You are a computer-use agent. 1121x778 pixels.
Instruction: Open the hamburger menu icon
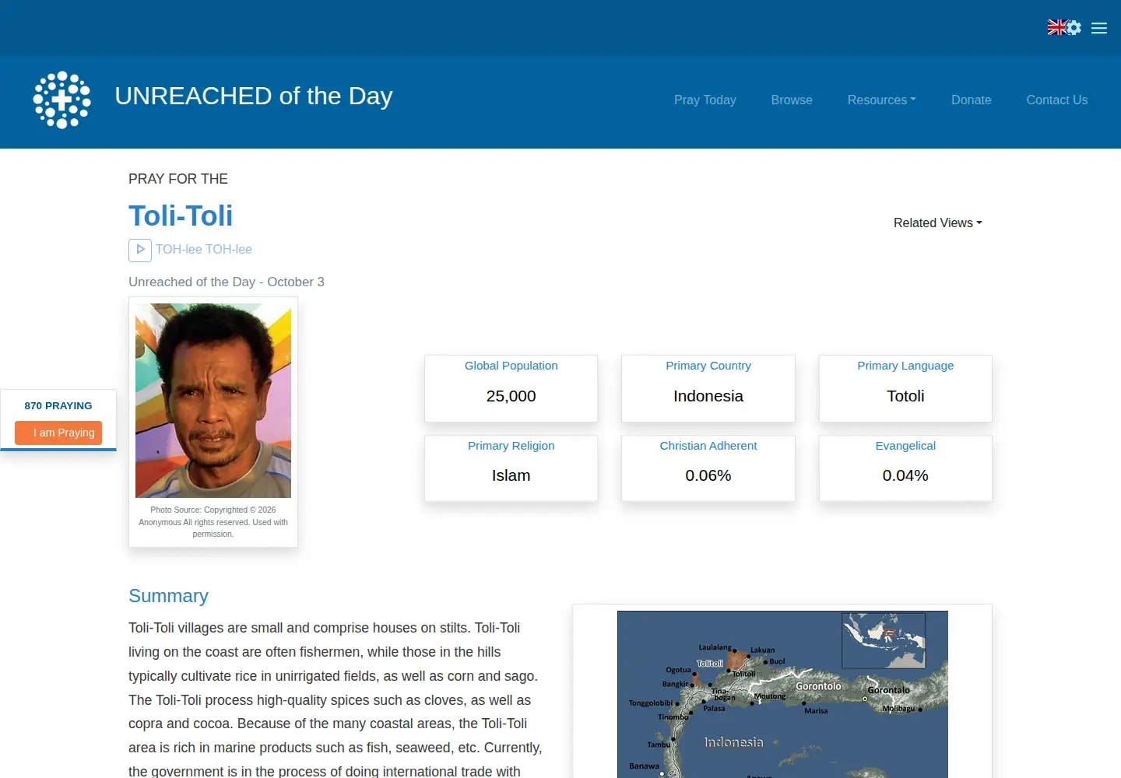[1099, 28]
